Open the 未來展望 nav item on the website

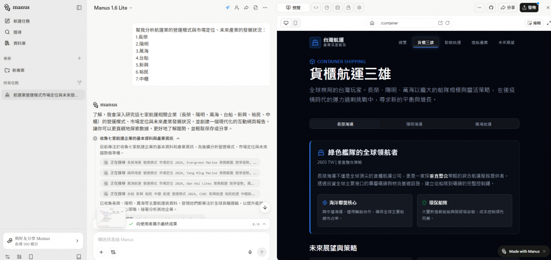(506, 43)
